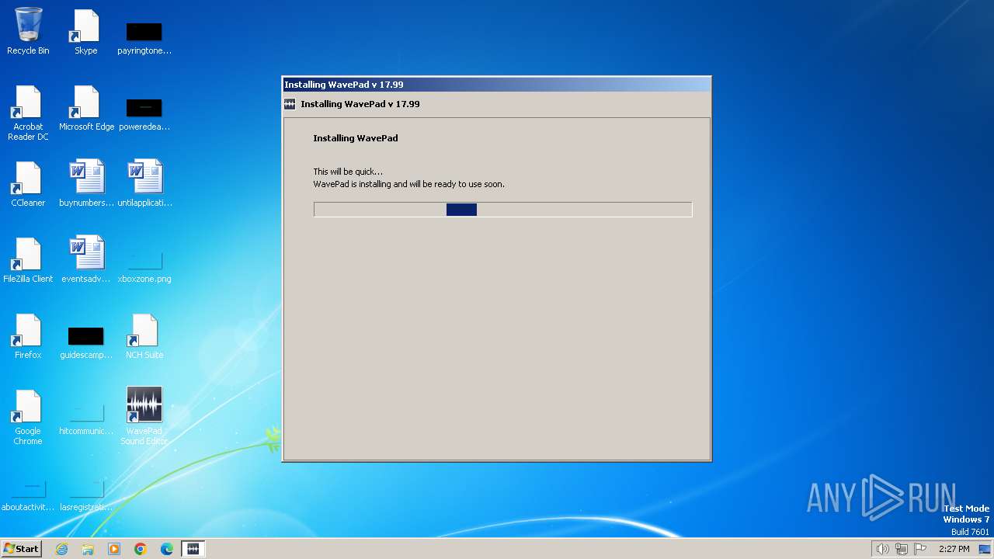The width and height of the screenshot is (994, 559).
Task: Click the Installing WavePad v 17.99 title bar
Action: [497, 85]
